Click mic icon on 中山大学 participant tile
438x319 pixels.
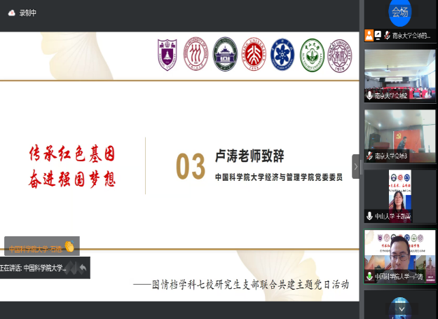click(x=369, y=217)
